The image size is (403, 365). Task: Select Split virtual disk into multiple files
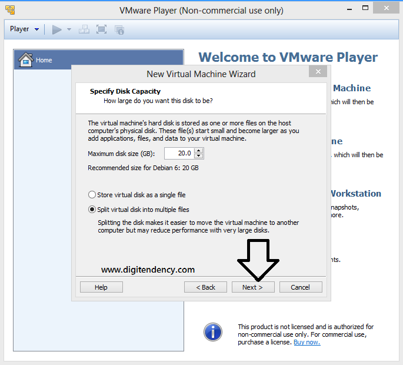click(x=138, y=210)
